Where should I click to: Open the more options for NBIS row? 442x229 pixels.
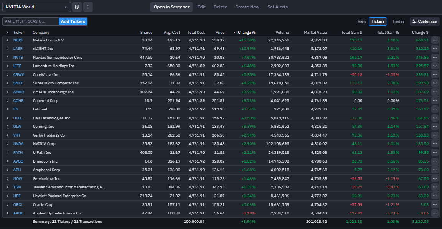pyautogui.click(x=435, y=40)
